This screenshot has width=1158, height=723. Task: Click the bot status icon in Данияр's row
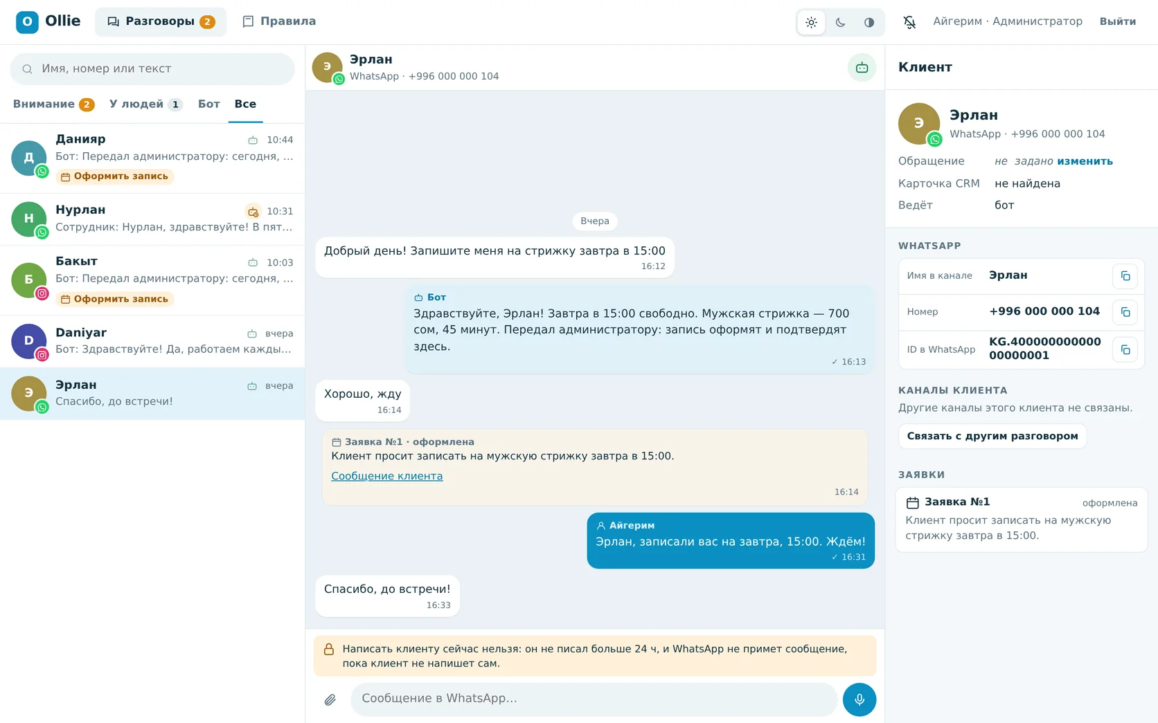click(253, 140)
